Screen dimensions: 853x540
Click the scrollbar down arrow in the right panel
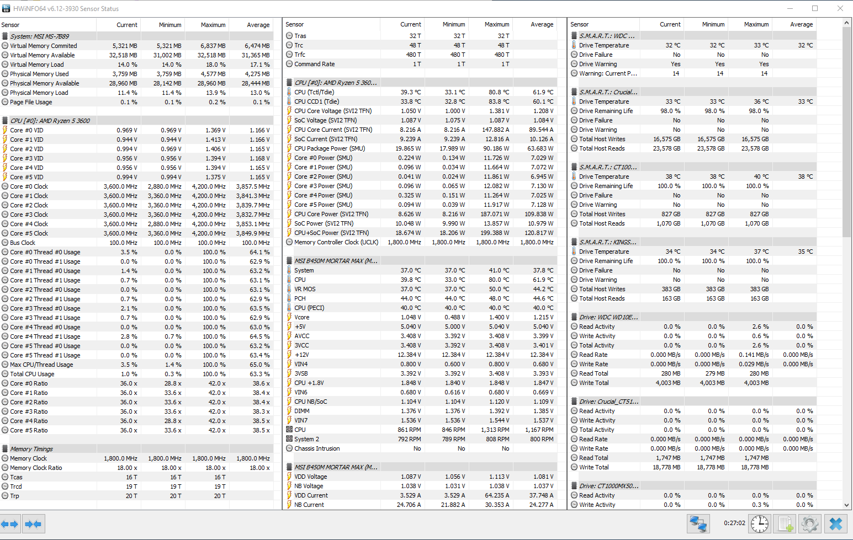tap(847, 505)
